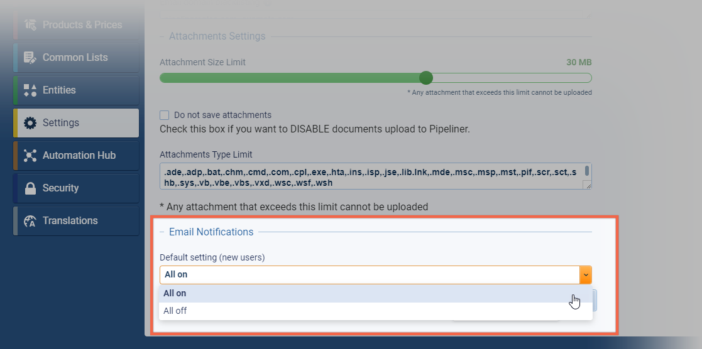Click inside the Attachments Type Limit textbox
This screenshot has height=349, width=702.
point(371,176)
